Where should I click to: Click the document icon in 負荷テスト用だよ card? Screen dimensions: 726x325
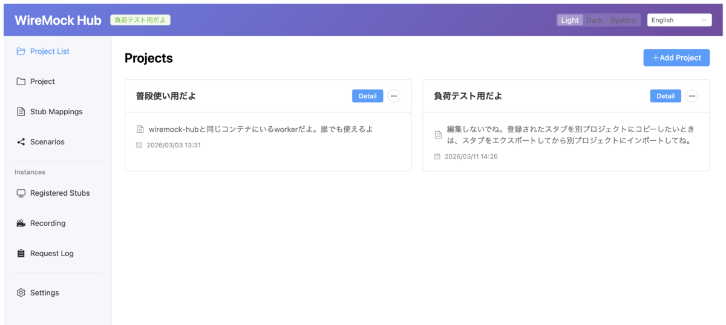pos(438,135)
